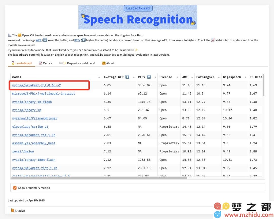274x219 pixels.
Task: Select RTFx value 1045.75 for canary-1b-flash
Action: coord(144,102)
